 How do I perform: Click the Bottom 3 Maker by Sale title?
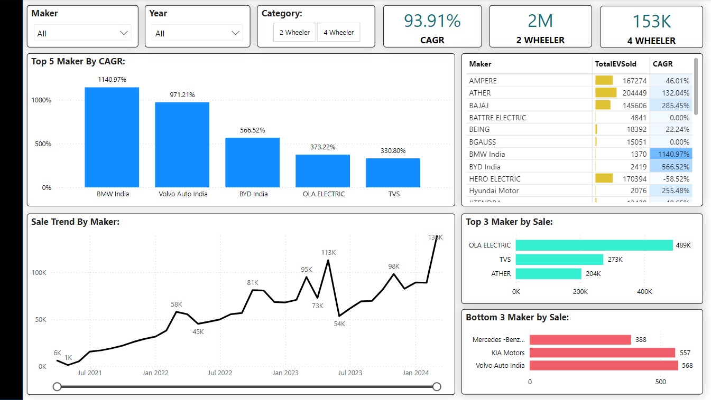pyautogui.click(x=518, y=317)
